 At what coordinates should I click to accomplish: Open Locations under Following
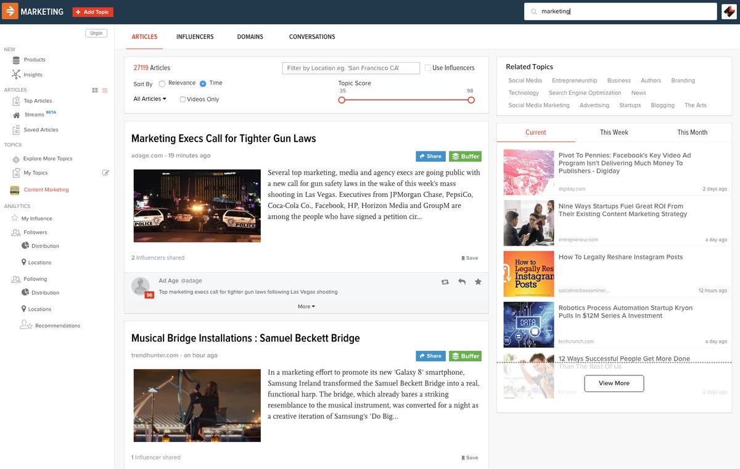39,309
